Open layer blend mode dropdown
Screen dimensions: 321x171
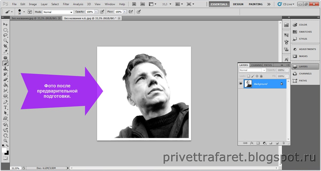click(252, 70)
